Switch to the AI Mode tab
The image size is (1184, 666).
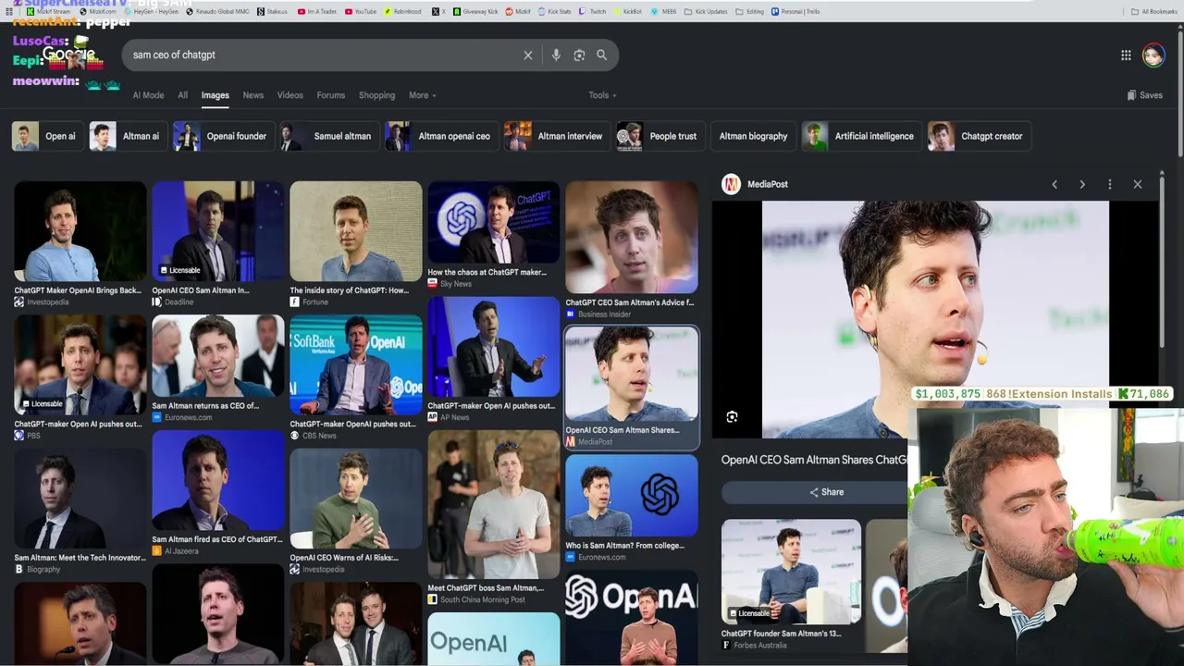pos(148,95)
